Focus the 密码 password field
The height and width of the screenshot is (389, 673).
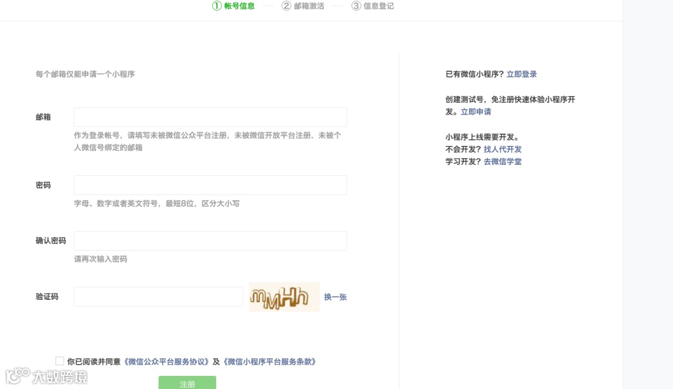(211, 185)
